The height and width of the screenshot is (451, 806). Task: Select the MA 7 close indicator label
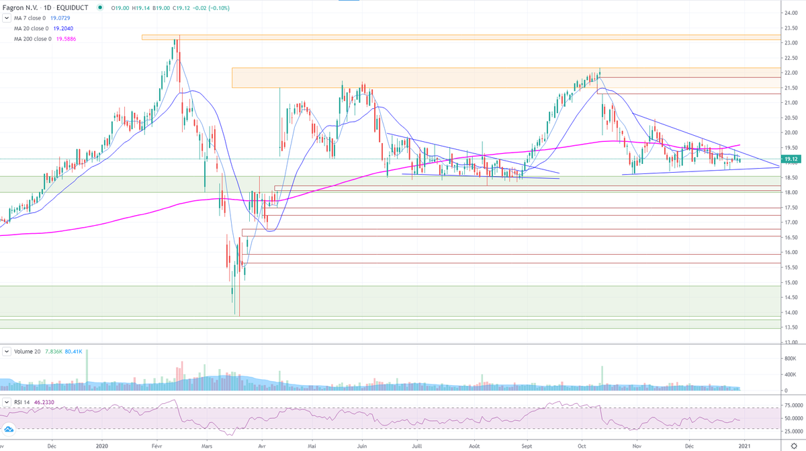point(31,19)
